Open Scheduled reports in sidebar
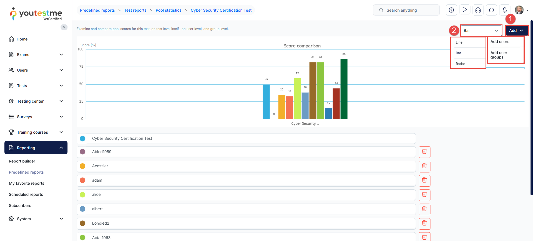Viewport: 533px width, 241px height. pyautogui.click(x=26, y=194)
